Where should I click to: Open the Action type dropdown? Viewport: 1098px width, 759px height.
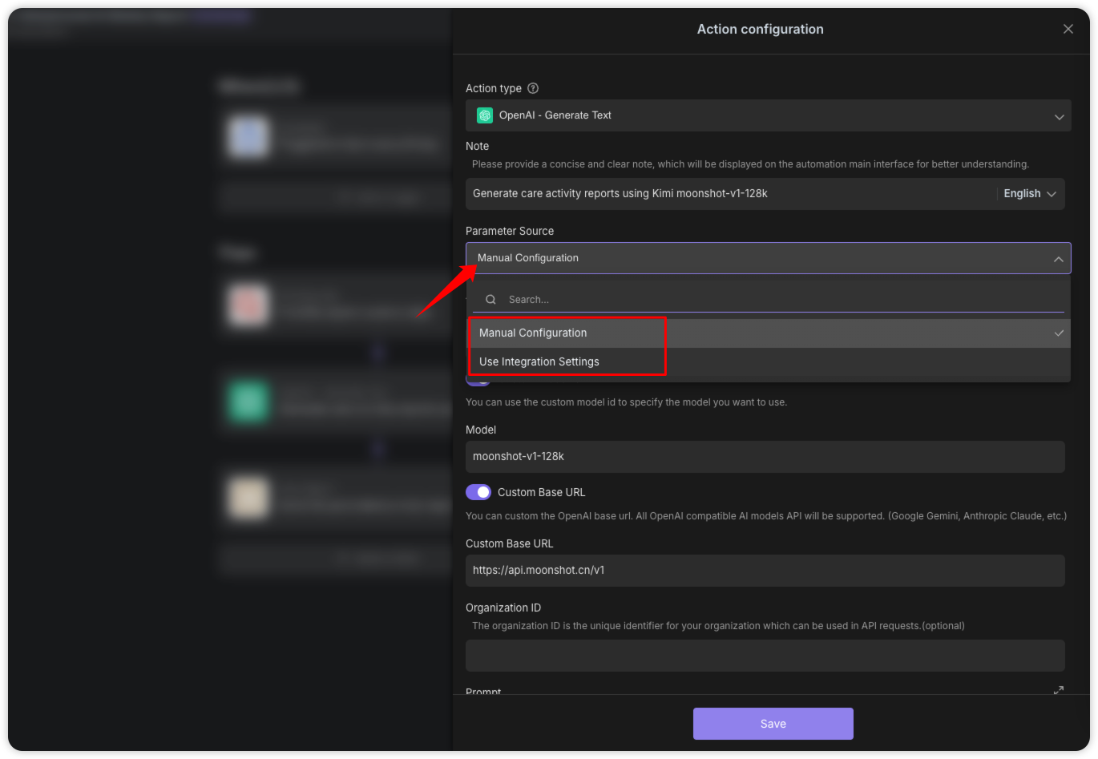(768, 115)
